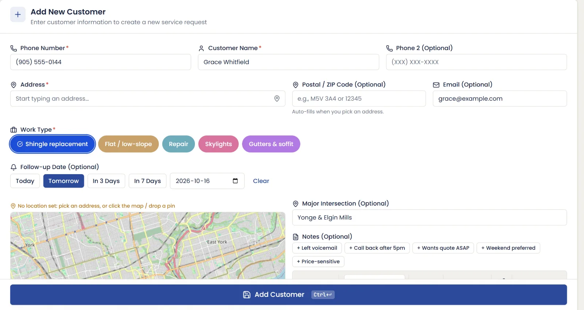584x310 pixels.
Task: Add the Weekend preferred note
Action: [x=508, y=248]
